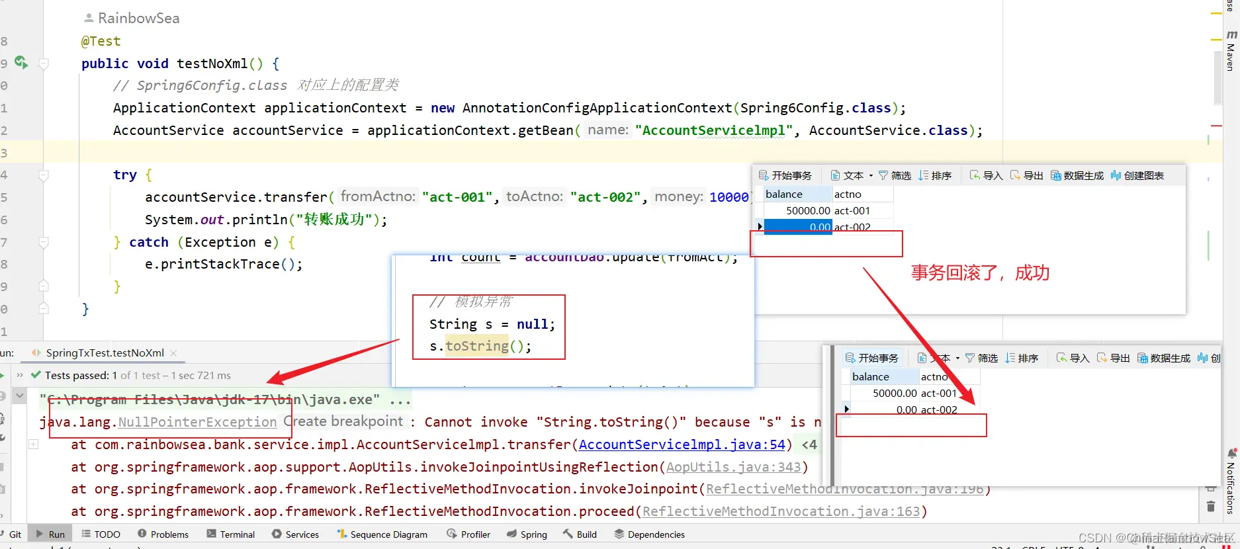The height and width of the screenshot is (549, 1240).
Task: Click 排序 sort in upper database toolbar
Action: coord(935,175)
